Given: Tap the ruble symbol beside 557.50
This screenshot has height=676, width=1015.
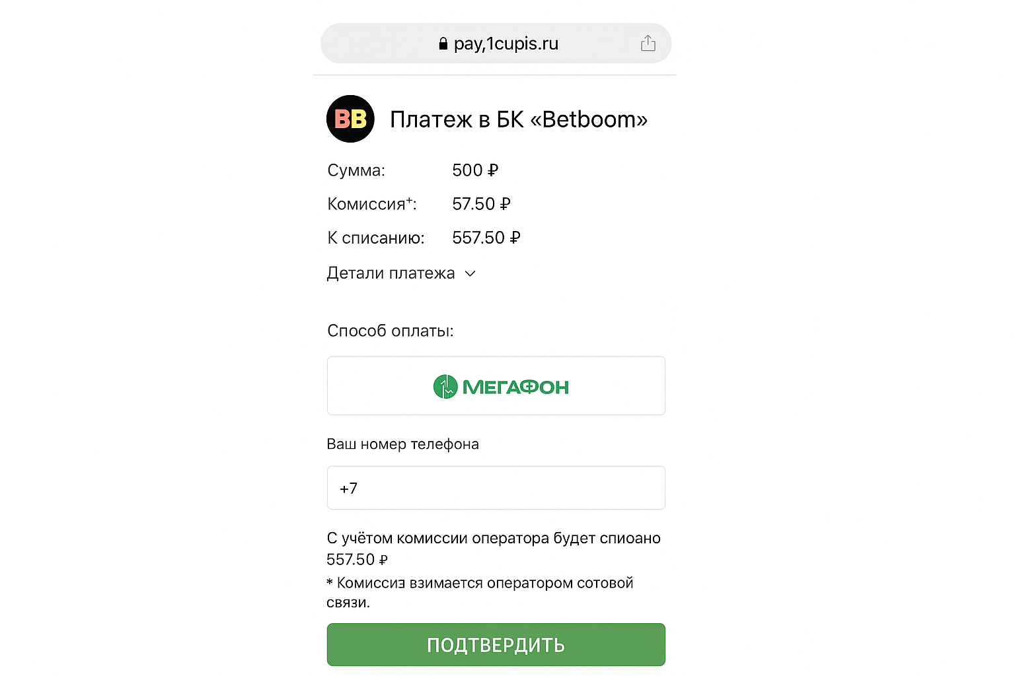Looking at the screenshot, I should 515,237.
